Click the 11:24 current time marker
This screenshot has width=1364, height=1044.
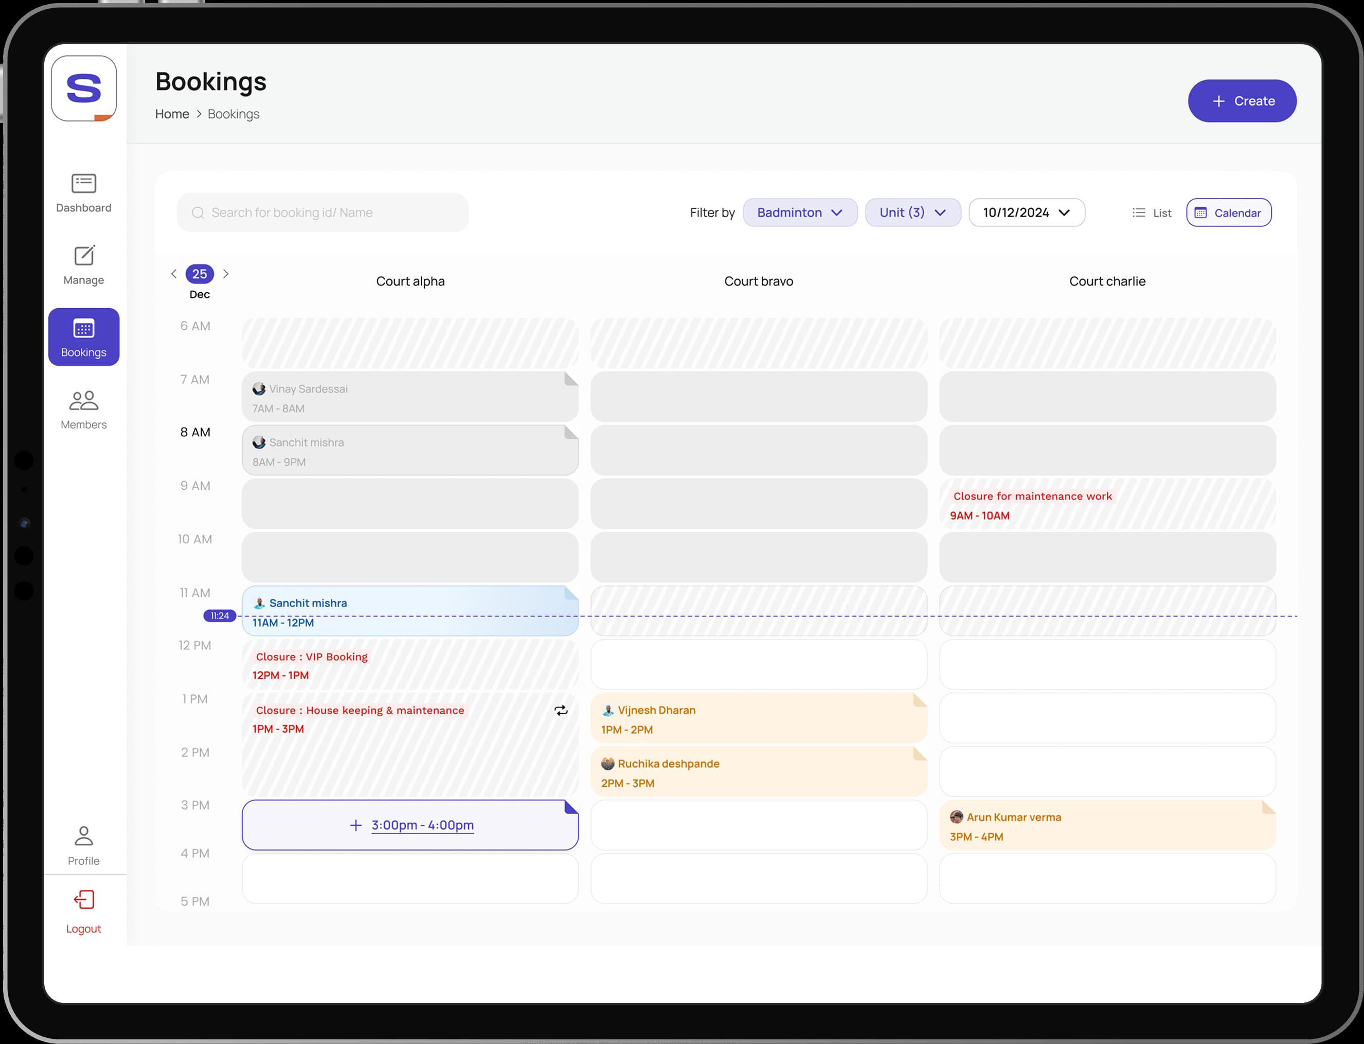coord(219,616)
